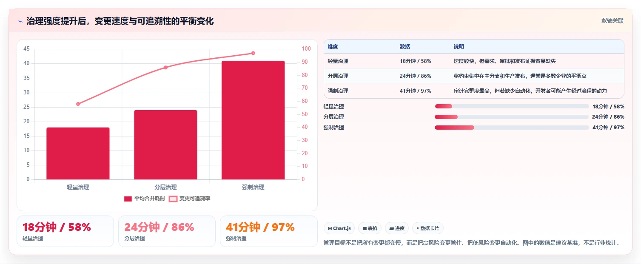Click 分层治理 cell in the table
This screenshot has width=641, height=264.
(338, 76)
